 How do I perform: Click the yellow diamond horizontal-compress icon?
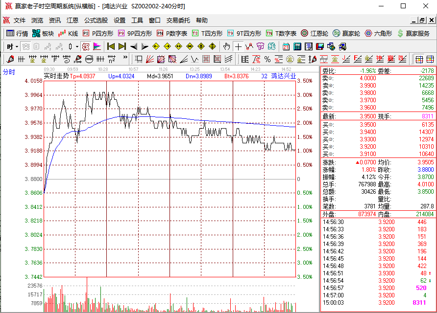pos(190,46)
